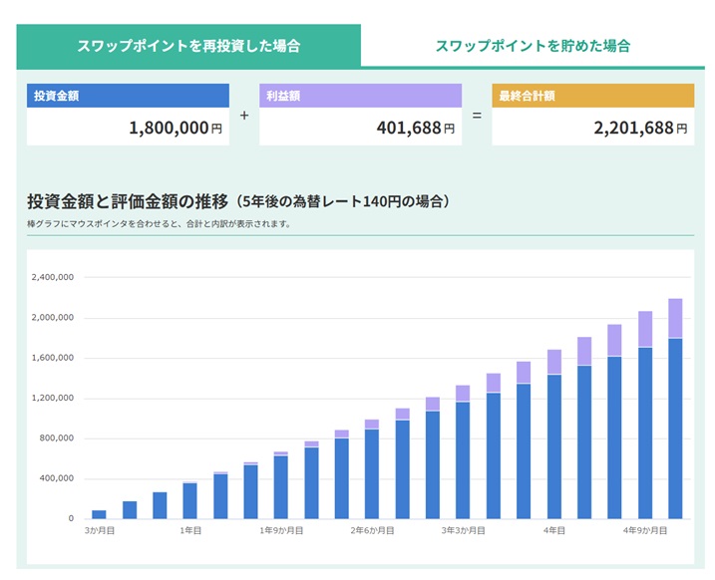This screenshot has height=580, width=715.
Task: Click the 3か月目 x-axis label
Action: click(x=100, y=530)
